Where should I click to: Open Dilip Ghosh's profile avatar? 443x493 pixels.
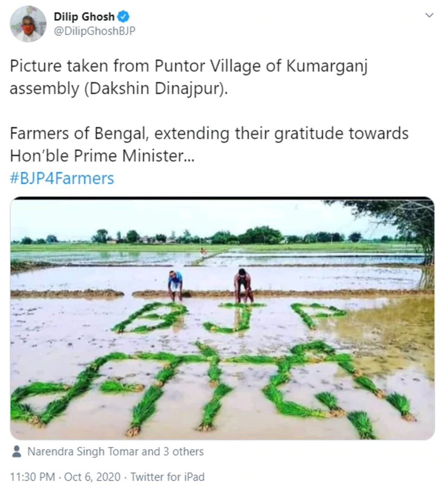[28, 24]
